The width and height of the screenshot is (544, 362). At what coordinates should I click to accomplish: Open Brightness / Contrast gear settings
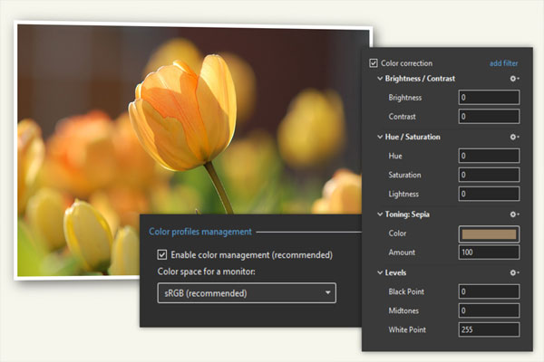[x=514, y=79]
